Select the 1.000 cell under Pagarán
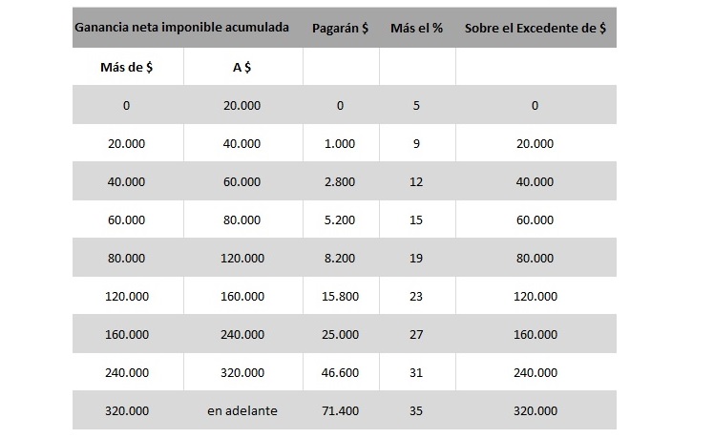714x439 pixels. click(341, 143)
